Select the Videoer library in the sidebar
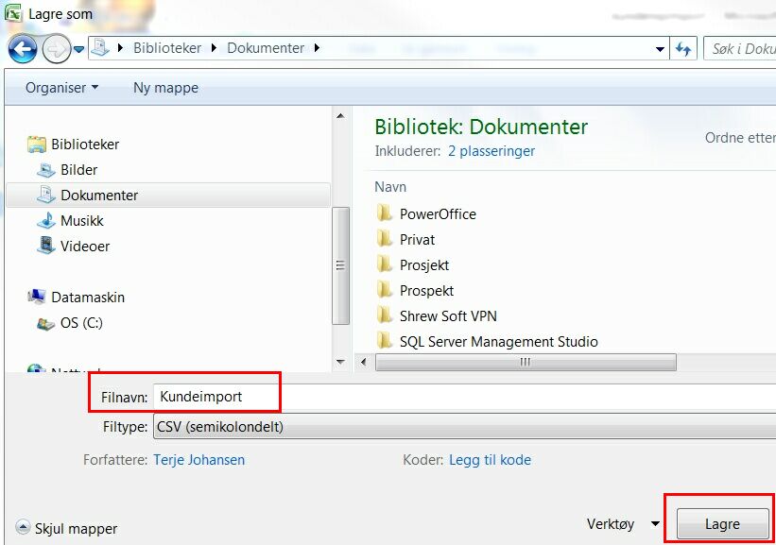Image resolution: width=776 pixels, height=545 pixels. 86,246
